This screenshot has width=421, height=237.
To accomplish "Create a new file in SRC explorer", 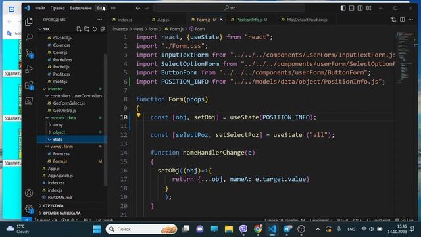I will click(79, 29).
